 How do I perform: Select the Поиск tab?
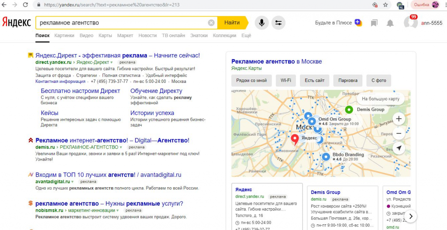[x=42, y=36]
